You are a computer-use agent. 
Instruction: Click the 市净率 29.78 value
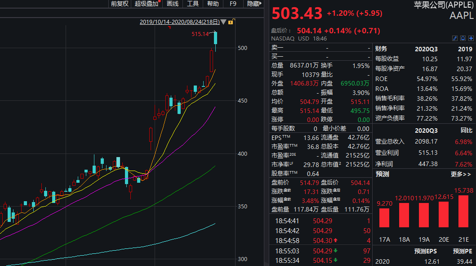pos(311,164)
